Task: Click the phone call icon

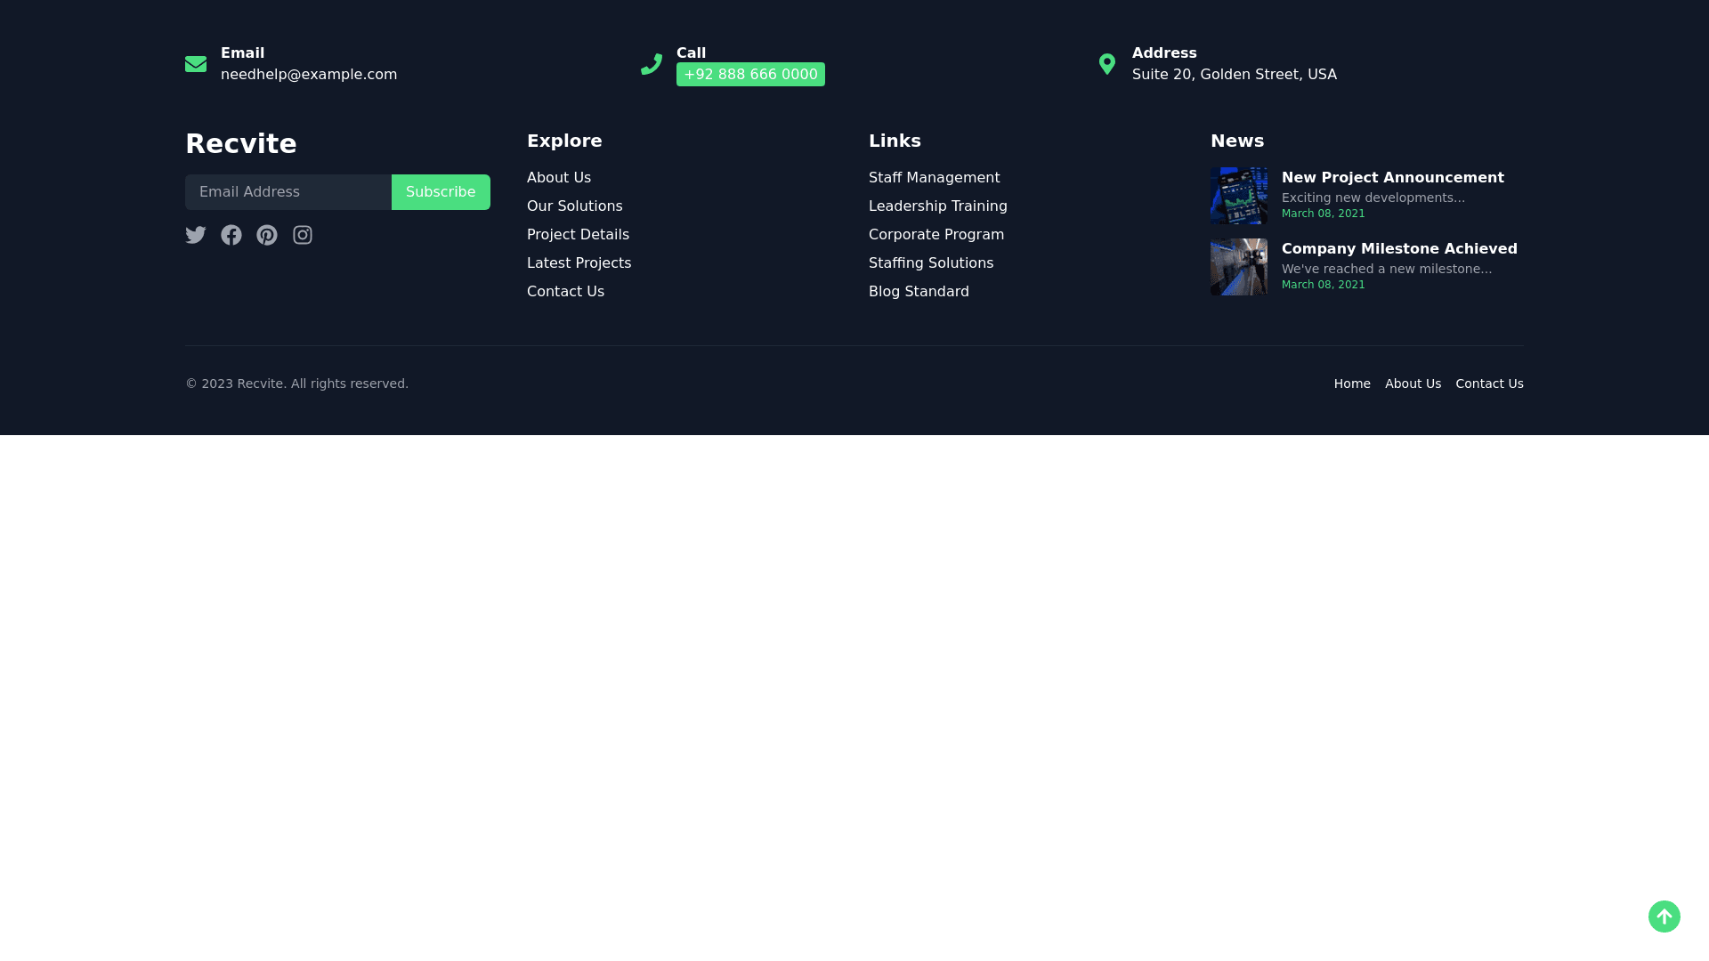Action: (652, 64)
